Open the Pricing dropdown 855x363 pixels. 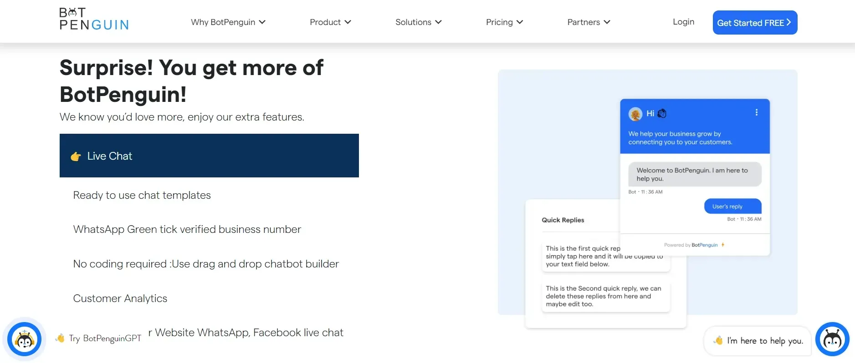click(x=504, y=22)
